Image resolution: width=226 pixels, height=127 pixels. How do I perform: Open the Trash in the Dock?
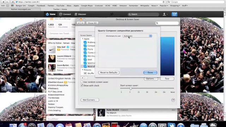[x=213, y=125]
